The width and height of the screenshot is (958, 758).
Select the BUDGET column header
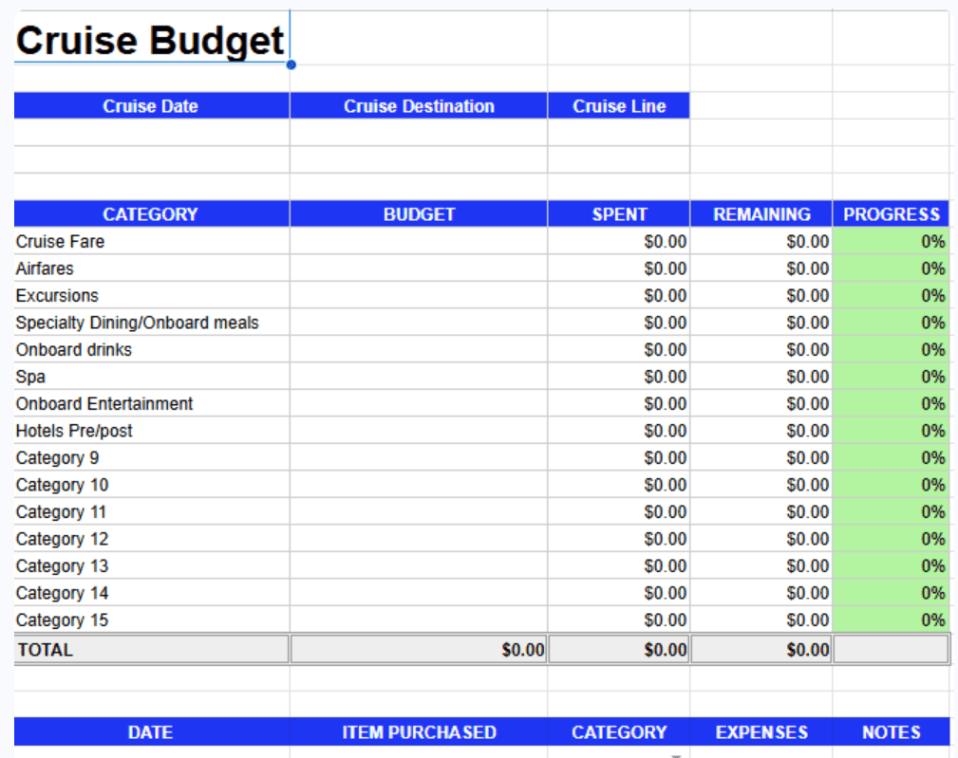418,213
